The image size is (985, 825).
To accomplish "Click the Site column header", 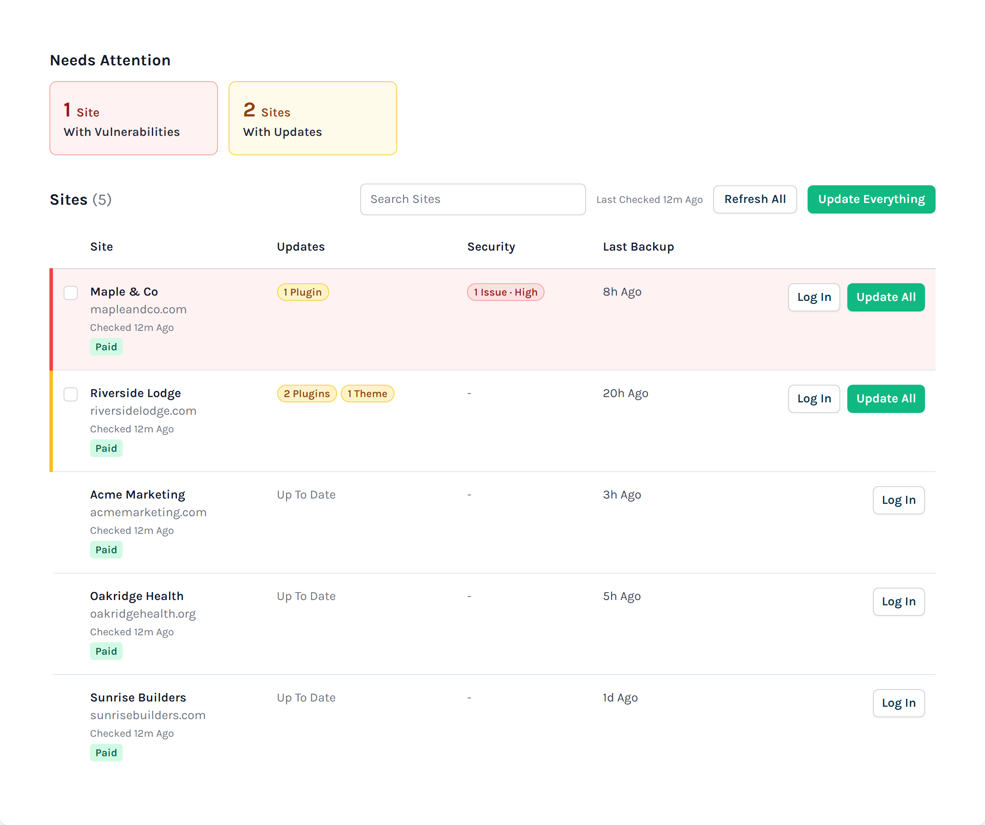I will point(102,247).
